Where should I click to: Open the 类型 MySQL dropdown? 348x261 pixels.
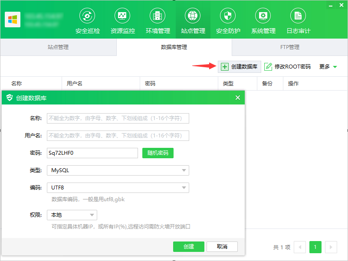[x=118, y=170]
